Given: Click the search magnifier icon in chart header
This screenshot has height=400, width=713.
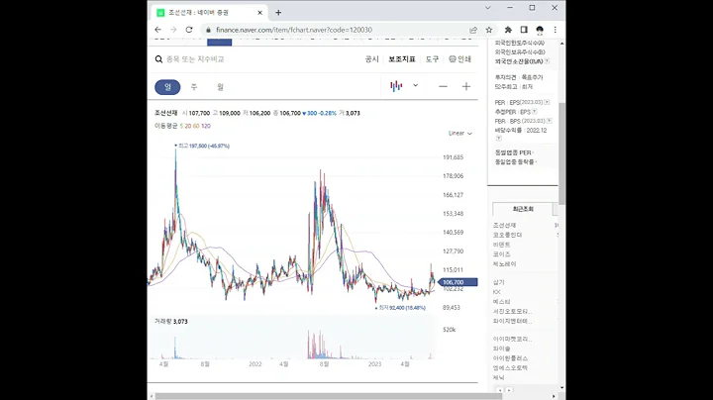Looking at the screenshot, I should pos(158,59).
